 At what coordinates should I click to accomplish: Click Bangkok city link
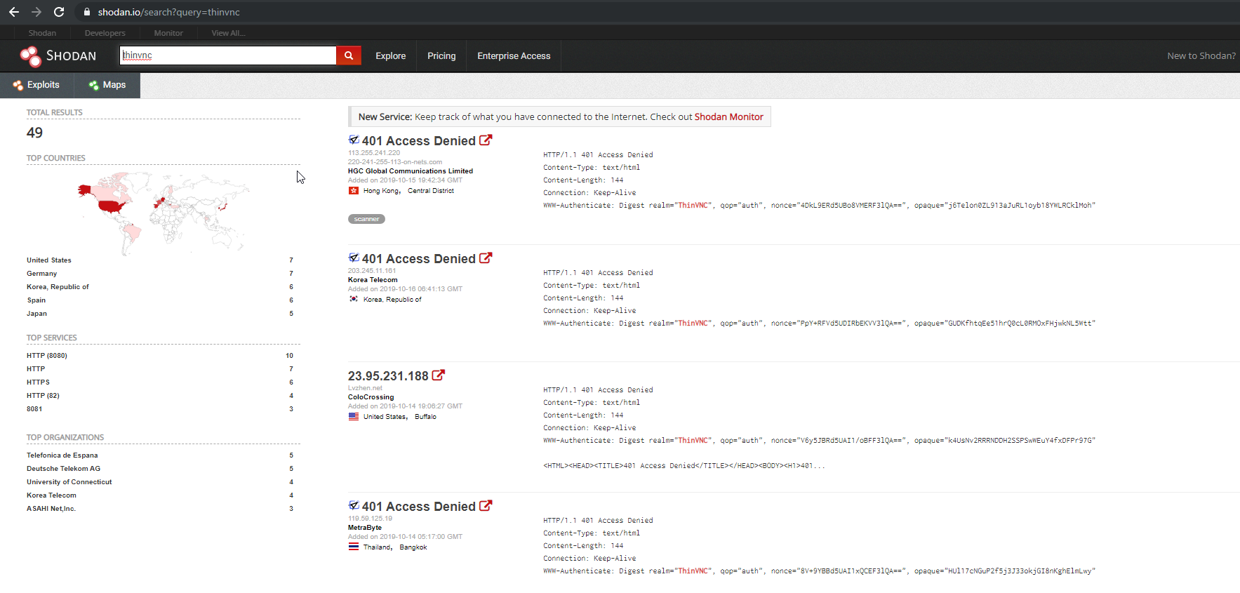(413, 547)
